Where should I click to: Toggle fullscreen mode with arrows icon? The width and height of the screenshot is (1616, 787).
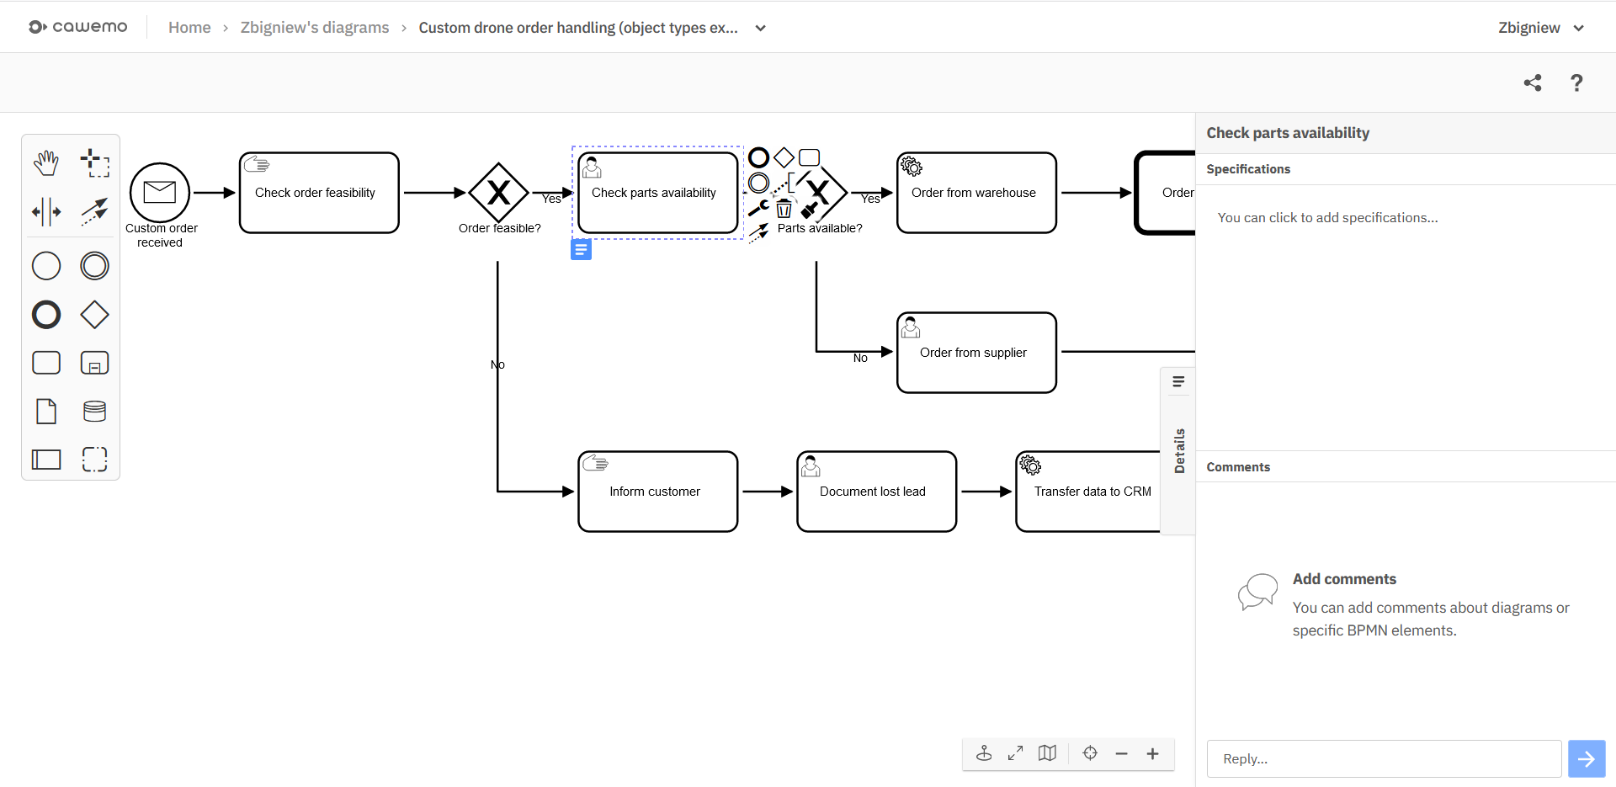(x=1016, y=753)
